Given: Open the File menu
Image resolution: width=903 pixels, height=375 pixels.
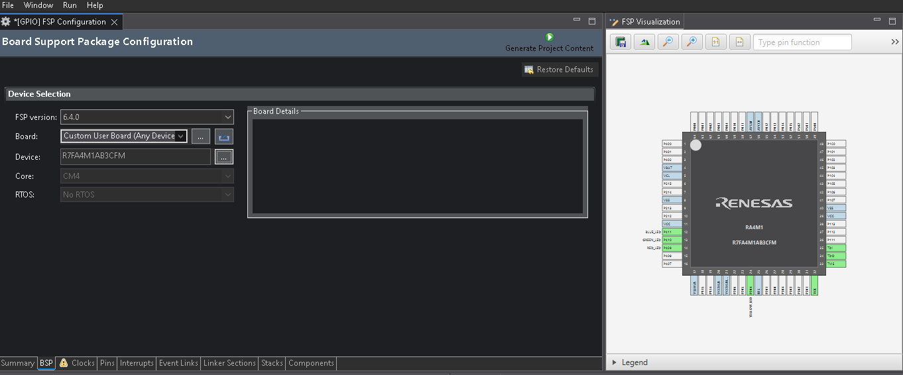Looking at the screenshot, I should click(8, 5).
